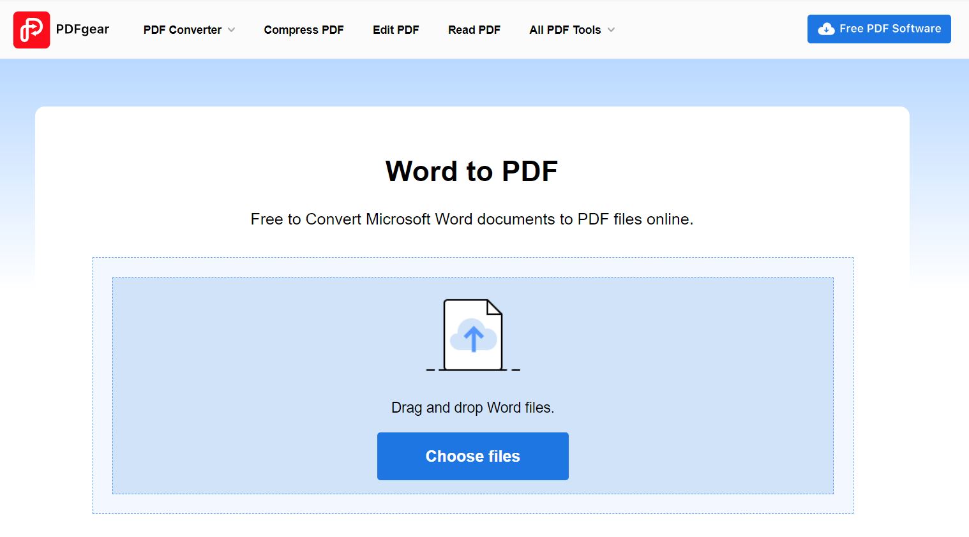Click the blue gradient background above the card
The width and height of the screenshot is (969, 537).
pos(472,83)
